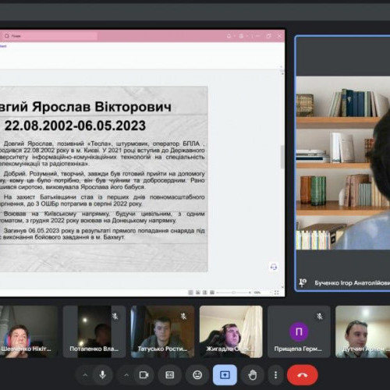This screenshot has height=390, width=390.
Task: Select Потапенко Вла participant tile
Action: [94, 331]
